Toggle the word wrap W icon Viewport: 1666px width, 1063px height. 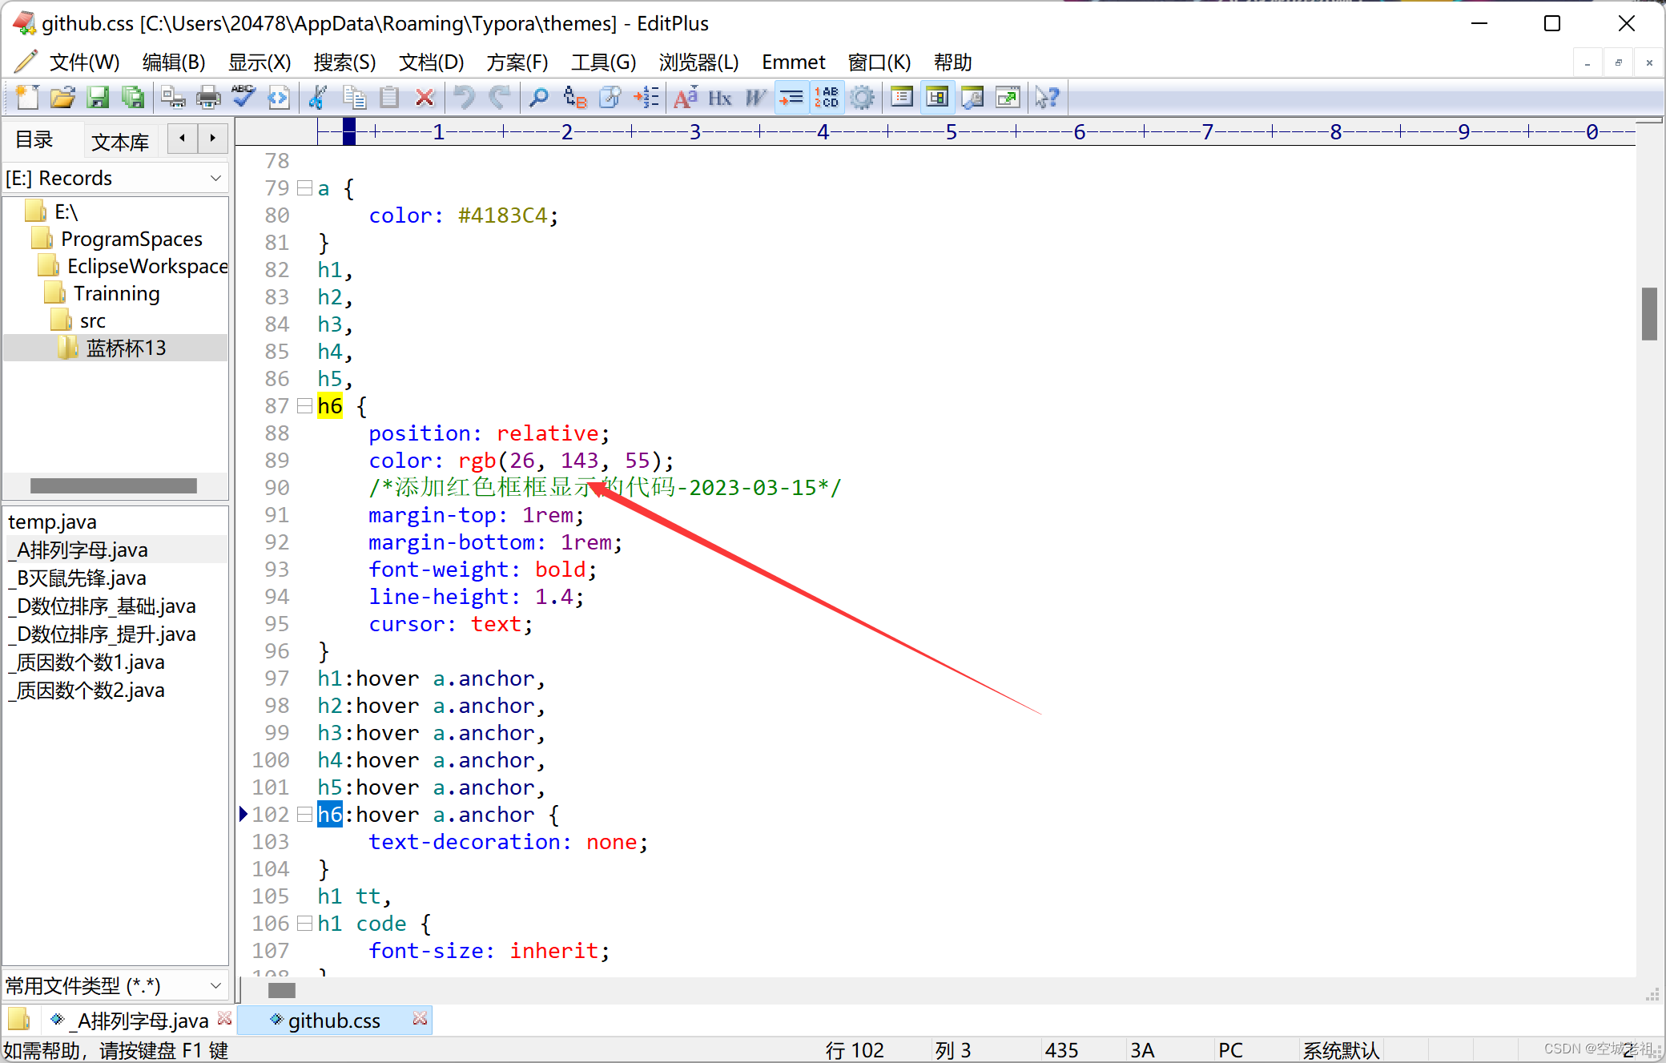[x=755, y=98]
